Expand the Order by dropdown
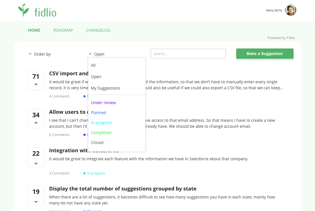This screenshot has height=211, width=315. coord(40,54)
